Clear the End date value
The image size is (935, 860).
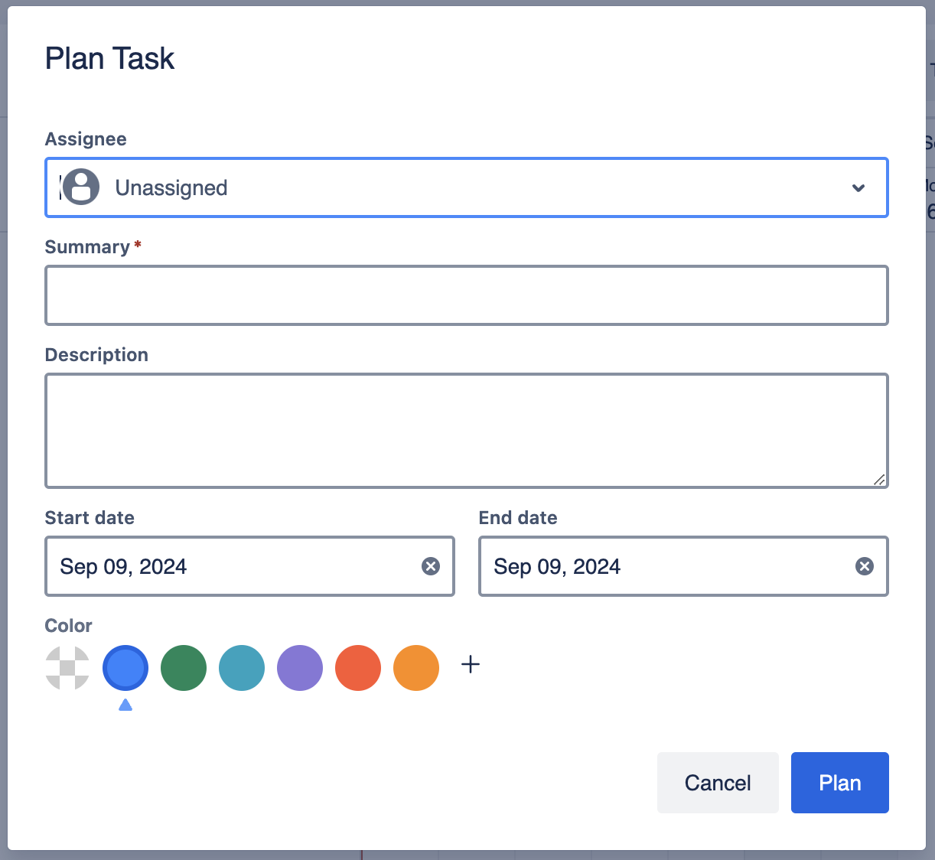click(x=865, y=566)
